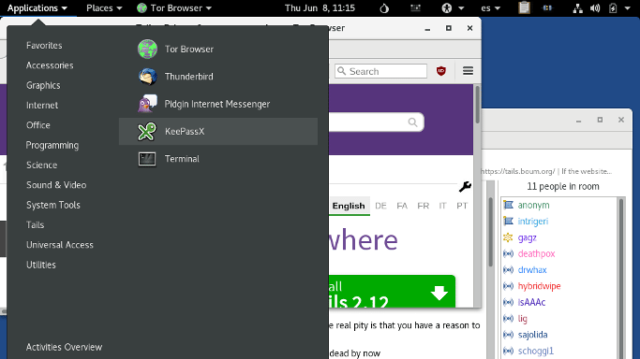Open the Places menu dropdown
The height and width of the screenshot is (359, 640).
click(104, 8)
